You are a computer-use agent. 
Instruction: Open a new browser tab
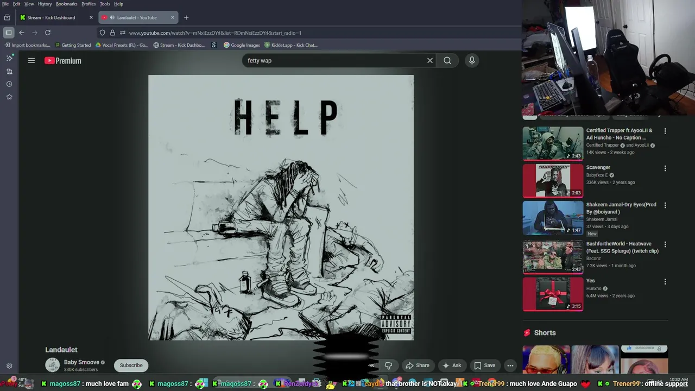[x=186, y=17]
